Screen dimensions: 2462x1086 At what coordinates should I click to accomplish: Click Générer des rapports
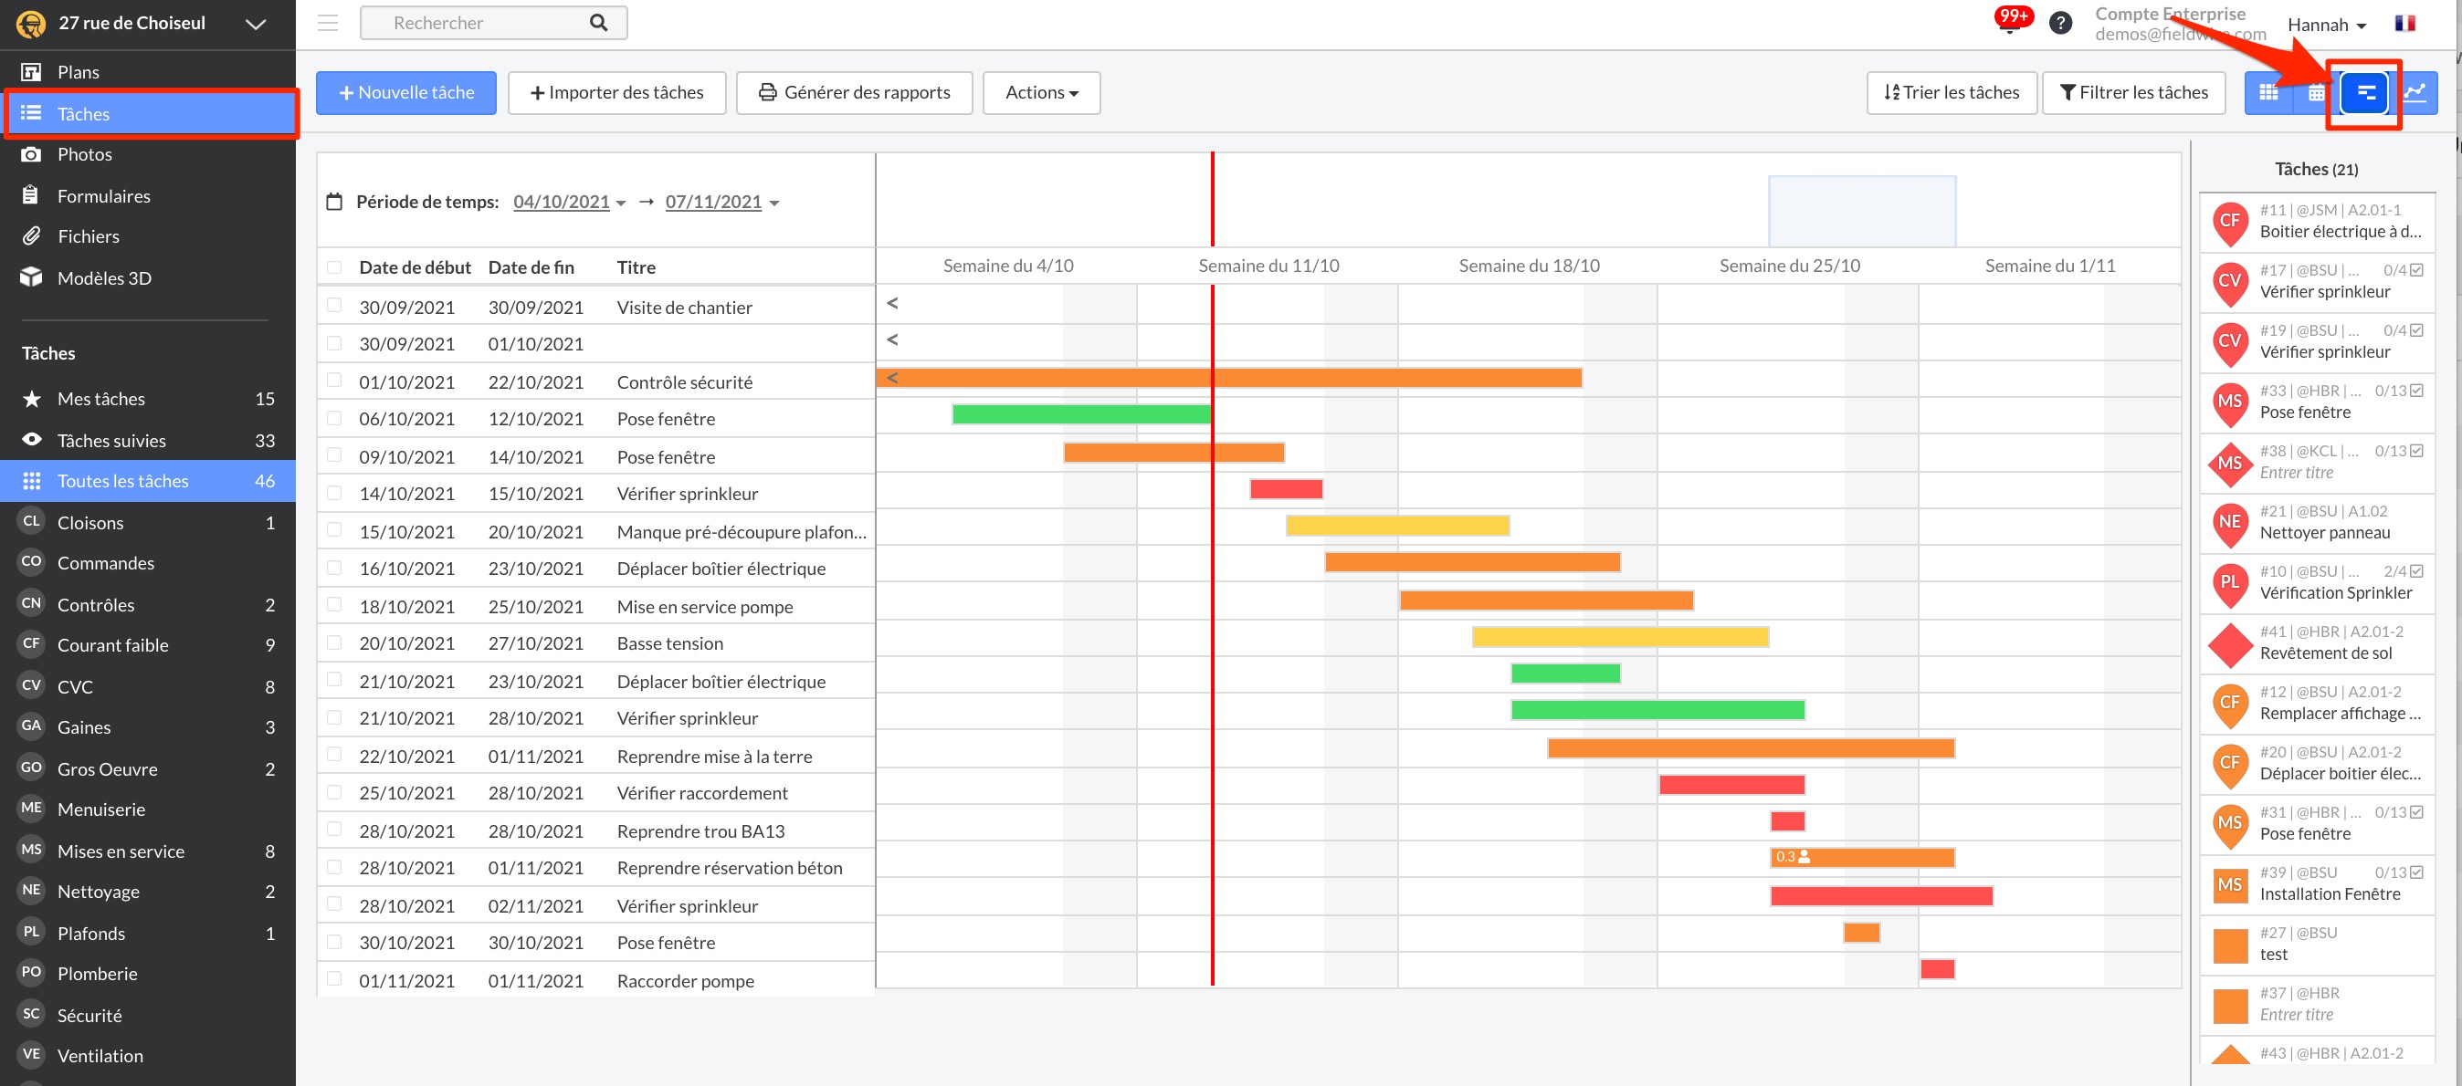[854, 91]
